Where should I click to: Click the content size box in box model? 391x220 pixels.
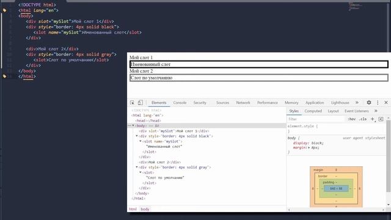pyautogui.click(x=336, y=189)
